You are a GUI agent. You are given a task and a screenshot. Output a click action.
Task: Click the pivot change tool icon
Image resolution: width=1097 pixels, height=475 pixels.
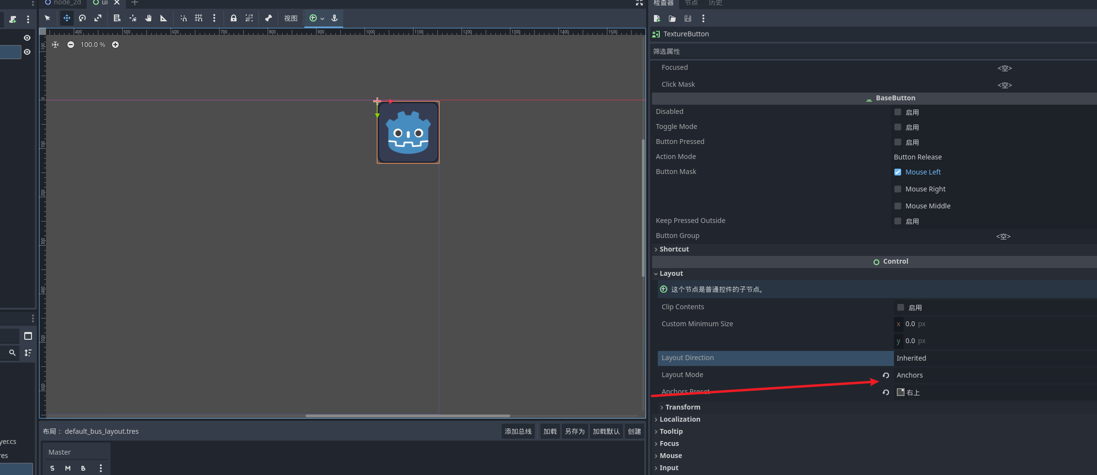click(133, 18)
